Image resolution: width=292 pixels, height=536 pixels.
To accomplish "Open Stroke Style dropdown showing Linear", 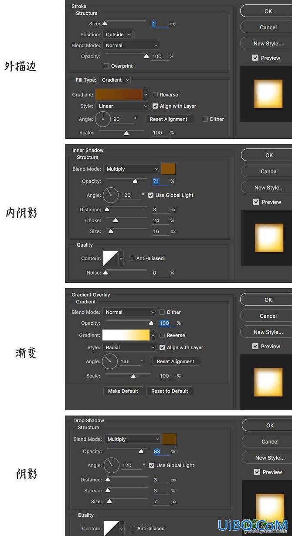I will [122, 106].
